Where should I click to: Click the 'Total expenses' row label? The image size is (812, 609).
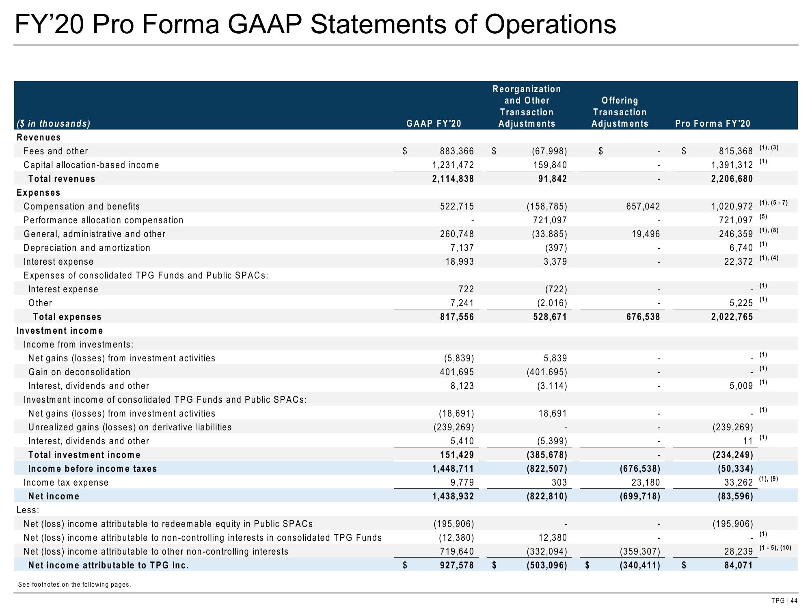tap(67, 317)
